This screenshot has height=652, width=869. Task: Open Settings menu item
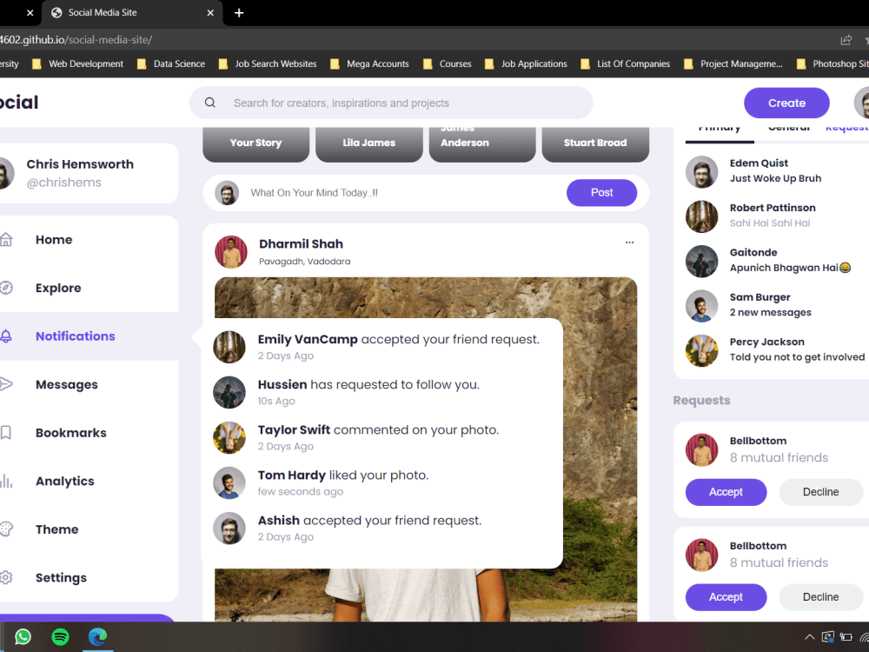61,577
